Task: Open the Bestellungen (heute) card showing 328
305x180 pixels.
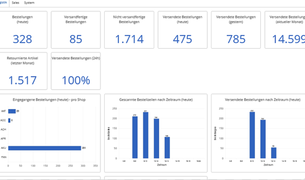Action: tap(23, 30)
